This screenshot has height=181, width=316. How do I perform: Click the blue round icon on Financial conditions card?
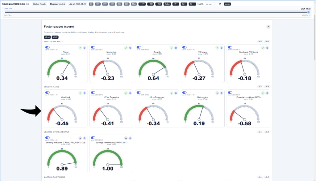tap(267, 93)
